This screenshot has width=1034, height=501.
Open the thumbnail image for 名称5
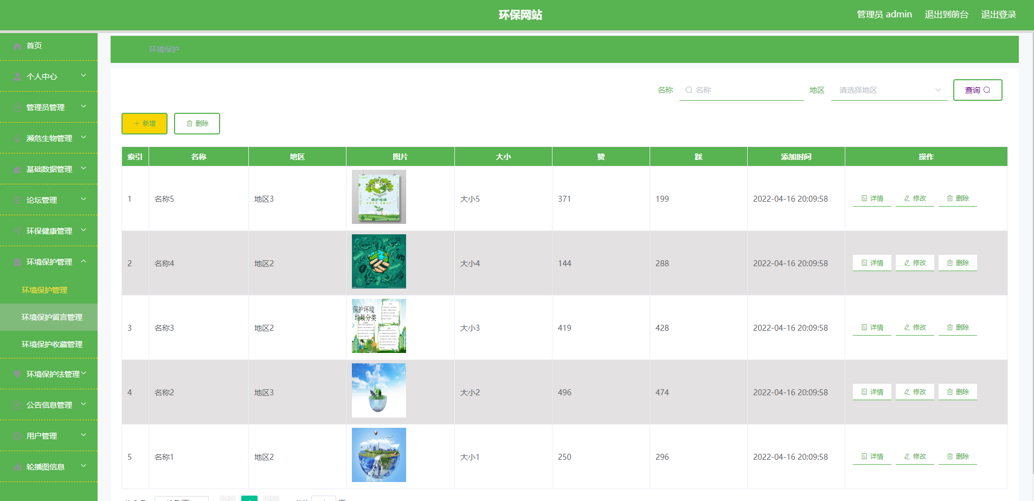pos(379,197)
